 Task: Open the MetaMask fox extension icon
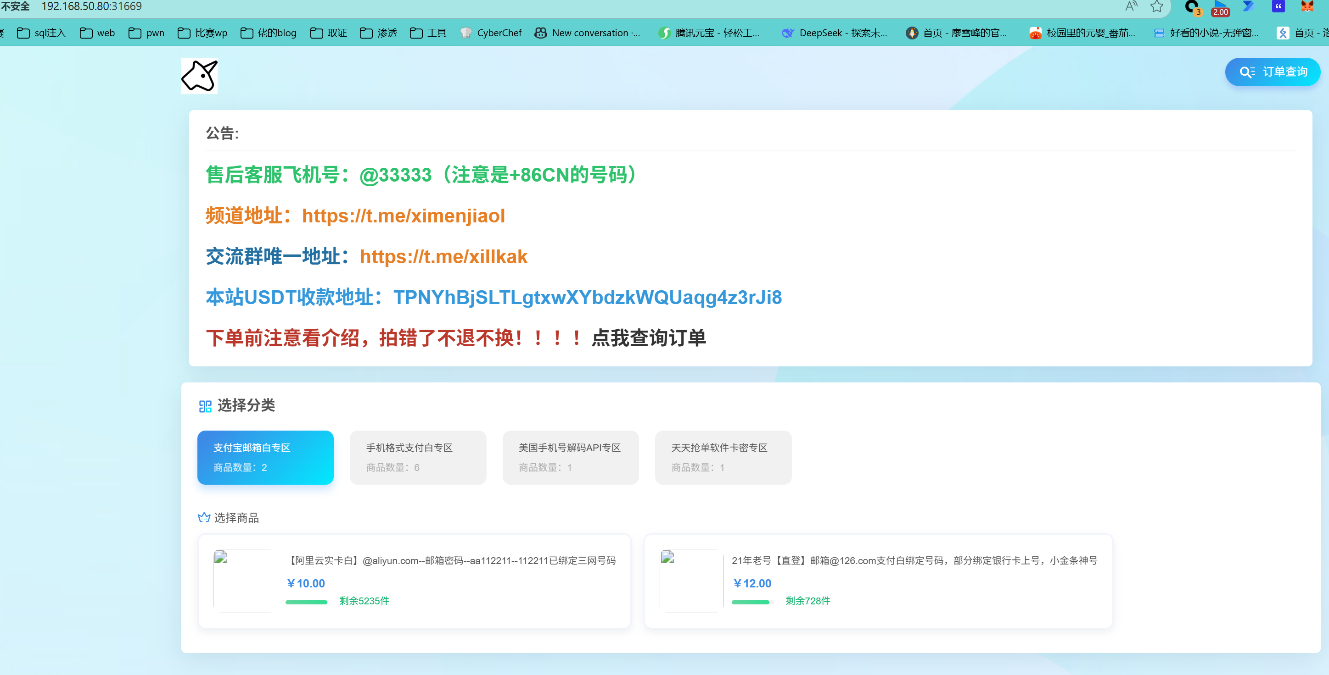pos(1307,6)
